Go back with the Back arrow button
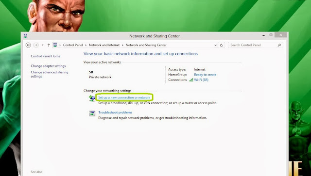 28,45
